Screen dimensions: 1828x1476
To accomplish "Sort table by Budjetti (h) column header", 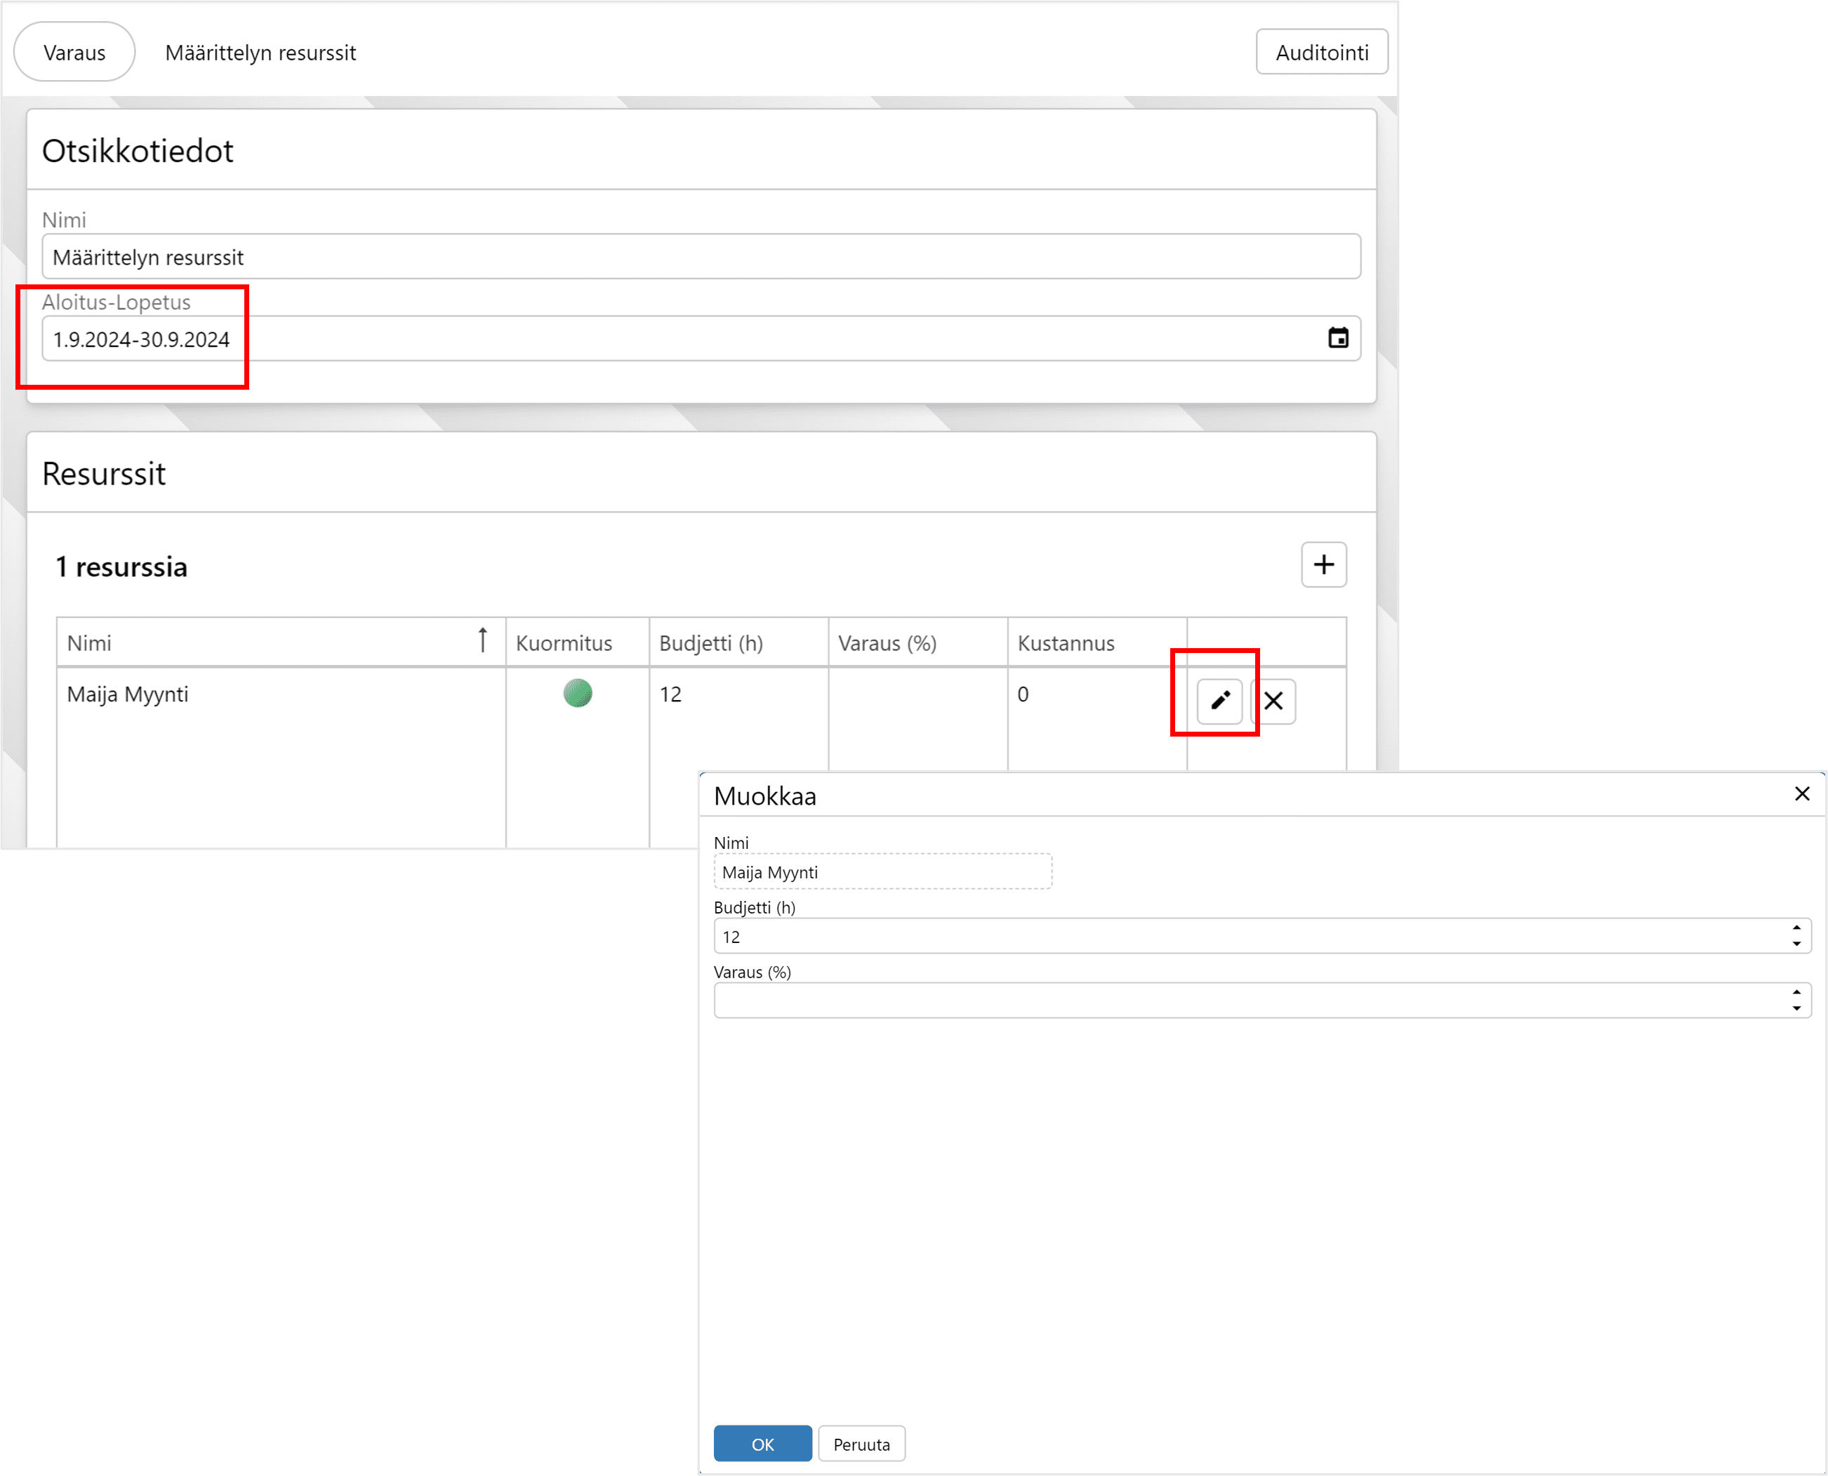I will (711, 644).
